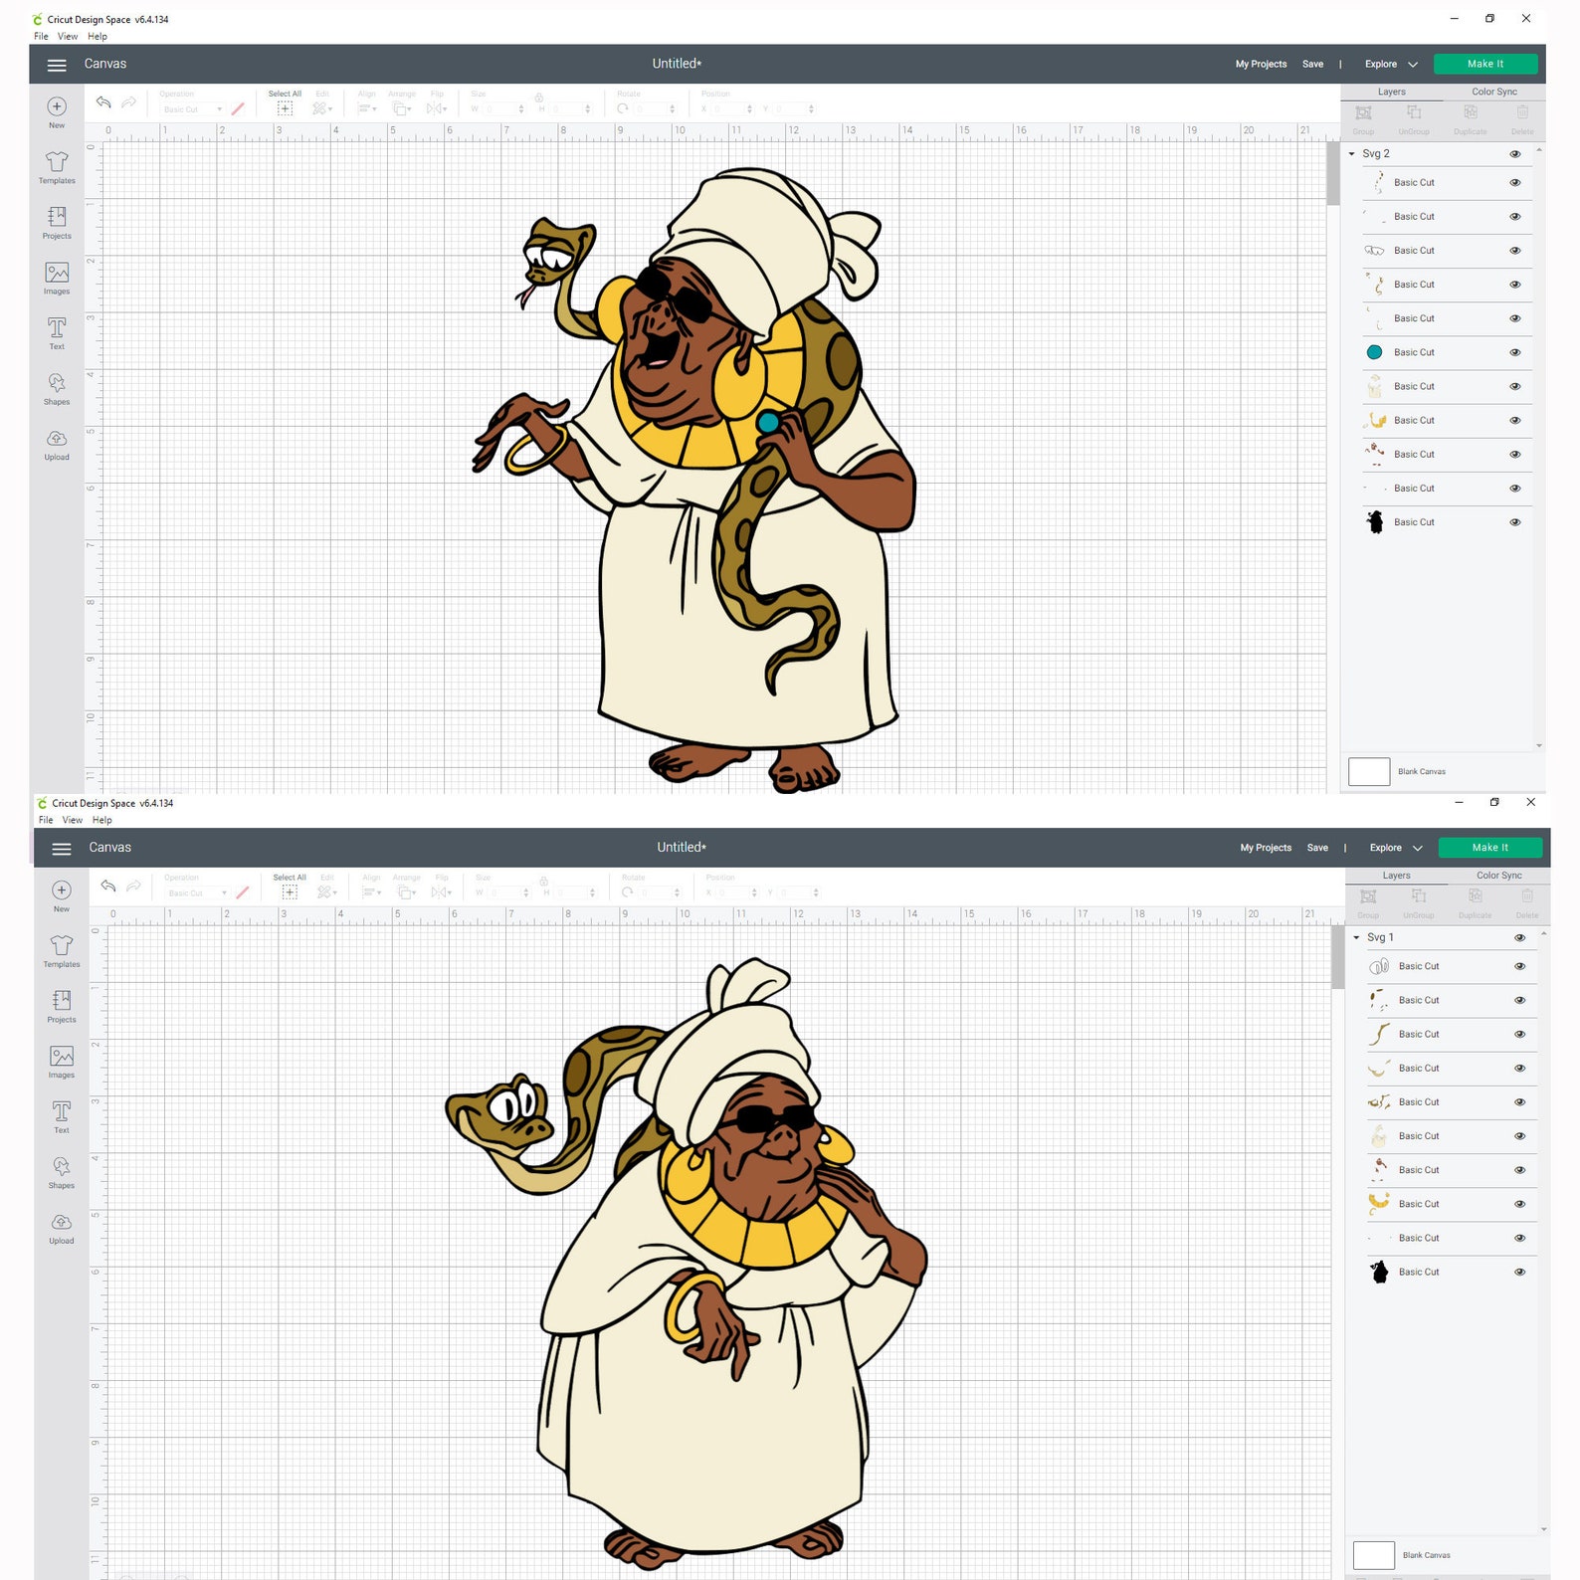The height and width of the screenshot is (1580, 1580).
Task: Open the Arrange dropdown in the Svg 2 window
Action: pos(402,108)
